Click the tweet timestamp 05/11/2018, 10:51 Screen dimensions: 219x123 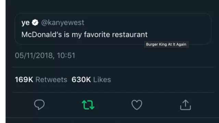[x=45, y=55]
